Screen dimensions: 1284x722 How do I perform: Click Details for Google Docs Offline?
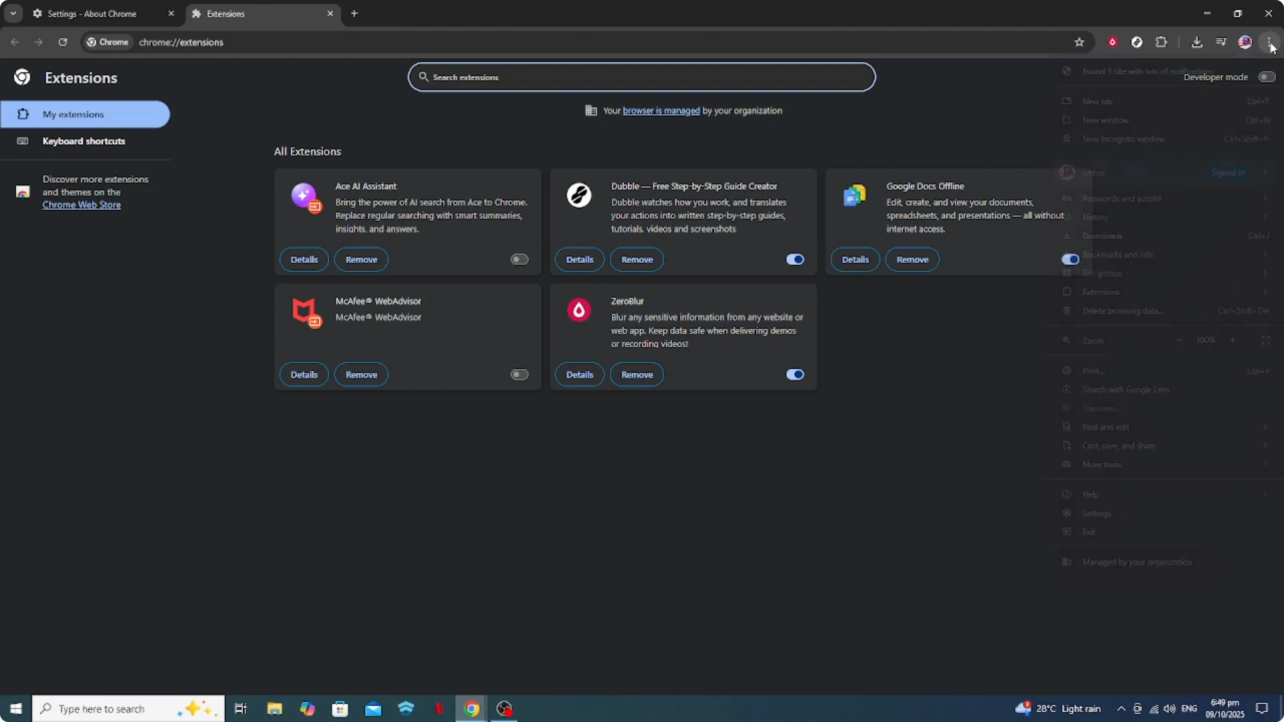[x=855, y=259]
